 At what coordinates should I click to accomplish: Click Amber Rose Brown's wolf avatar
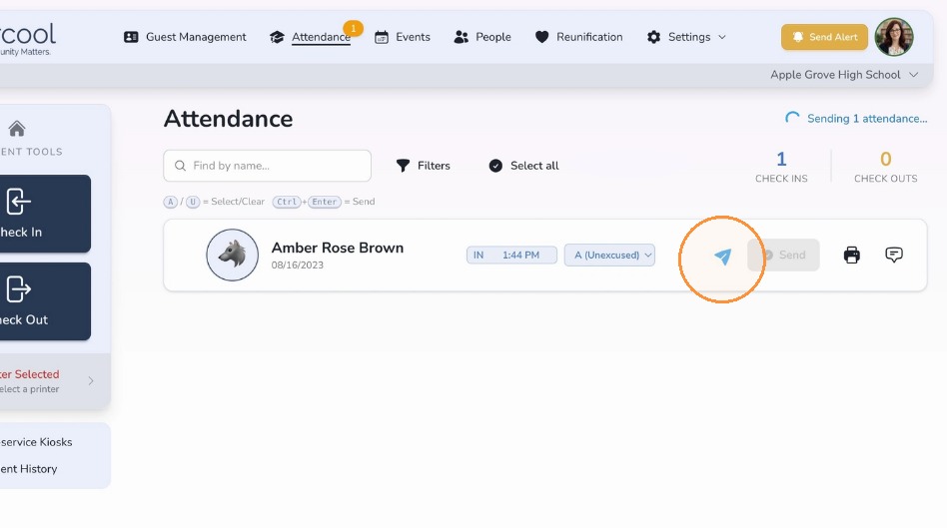pyautogui.click(x=233, y=255)
